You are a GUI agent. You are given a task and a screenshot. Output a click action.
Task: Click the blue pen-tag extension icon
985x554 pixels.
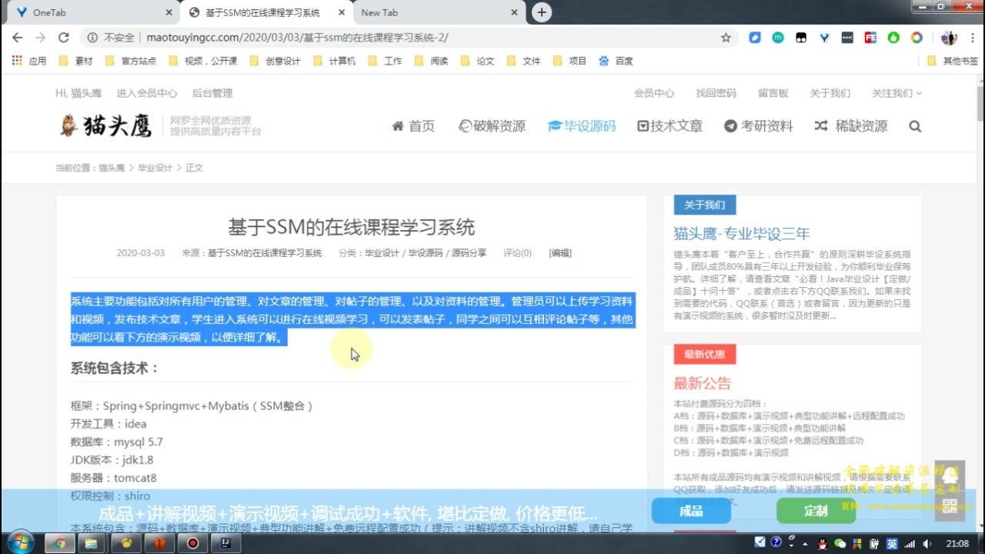pyautogui.click(x=755, y=37)
